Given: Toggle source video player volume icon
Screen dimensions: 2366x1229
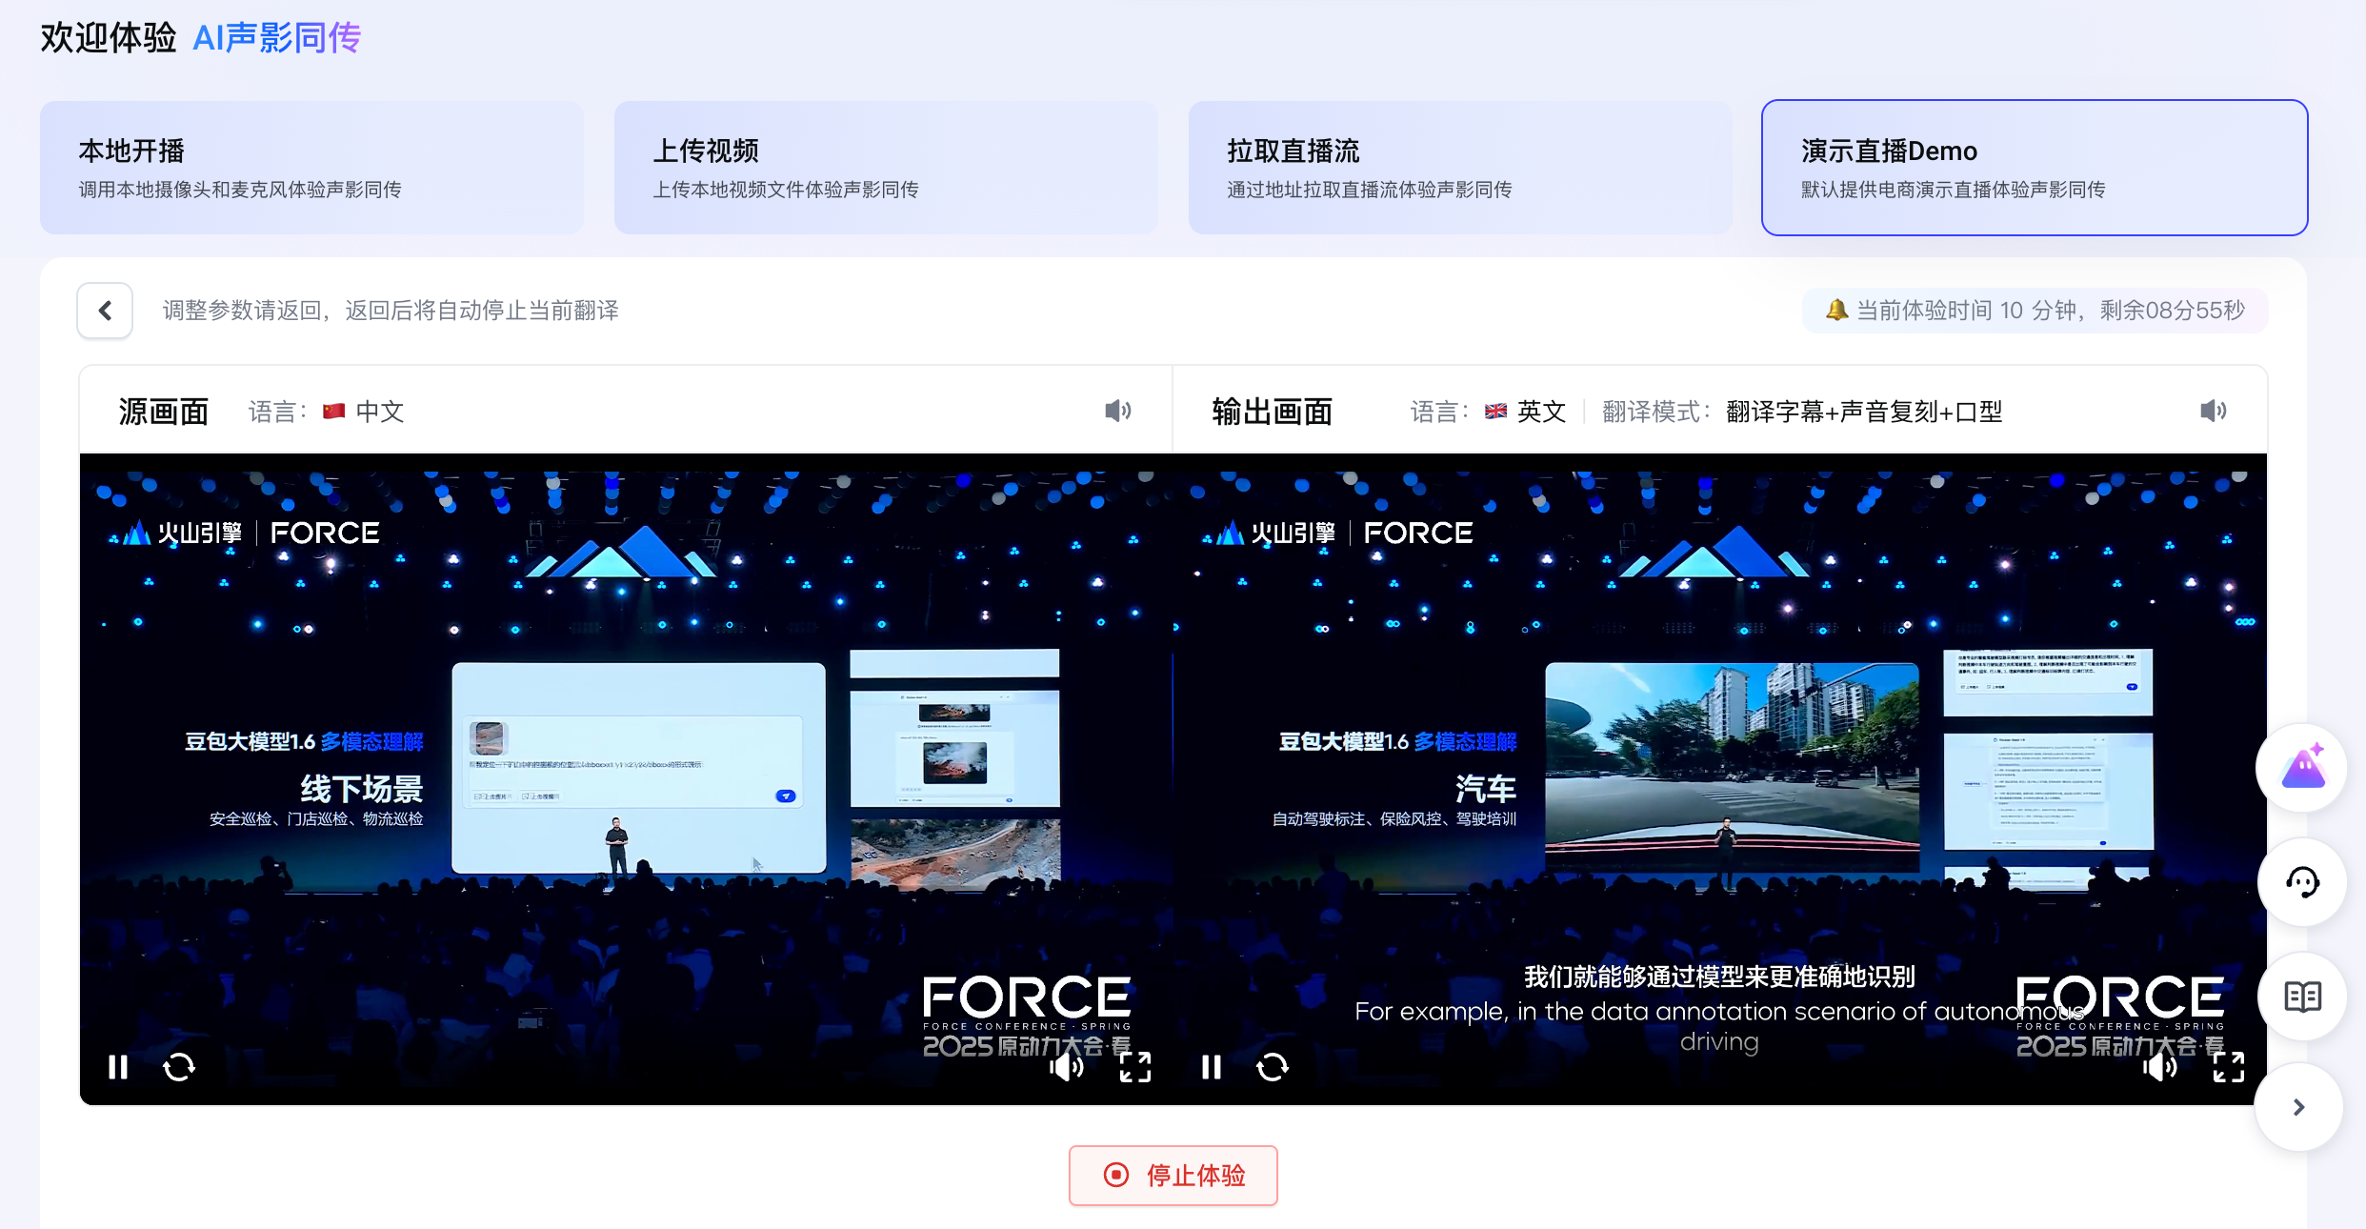Looking at the screenshot, I should (x=1067, y=1067).
